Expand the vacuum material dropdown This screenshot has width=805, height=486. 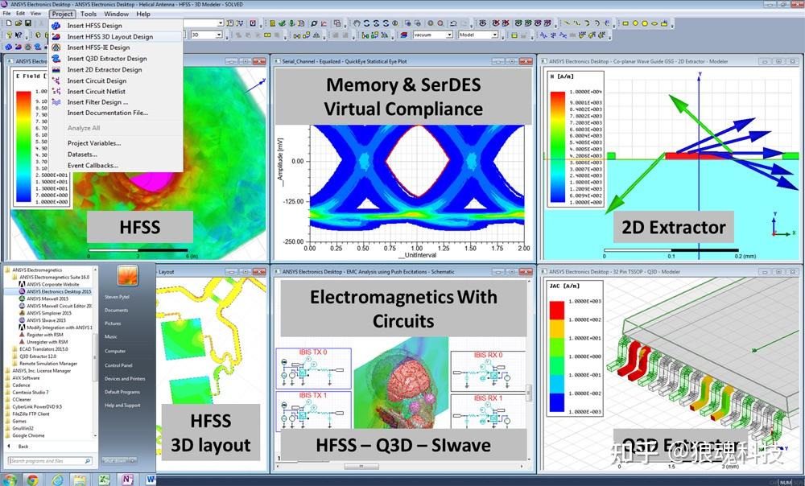click(x=449, y=34)
